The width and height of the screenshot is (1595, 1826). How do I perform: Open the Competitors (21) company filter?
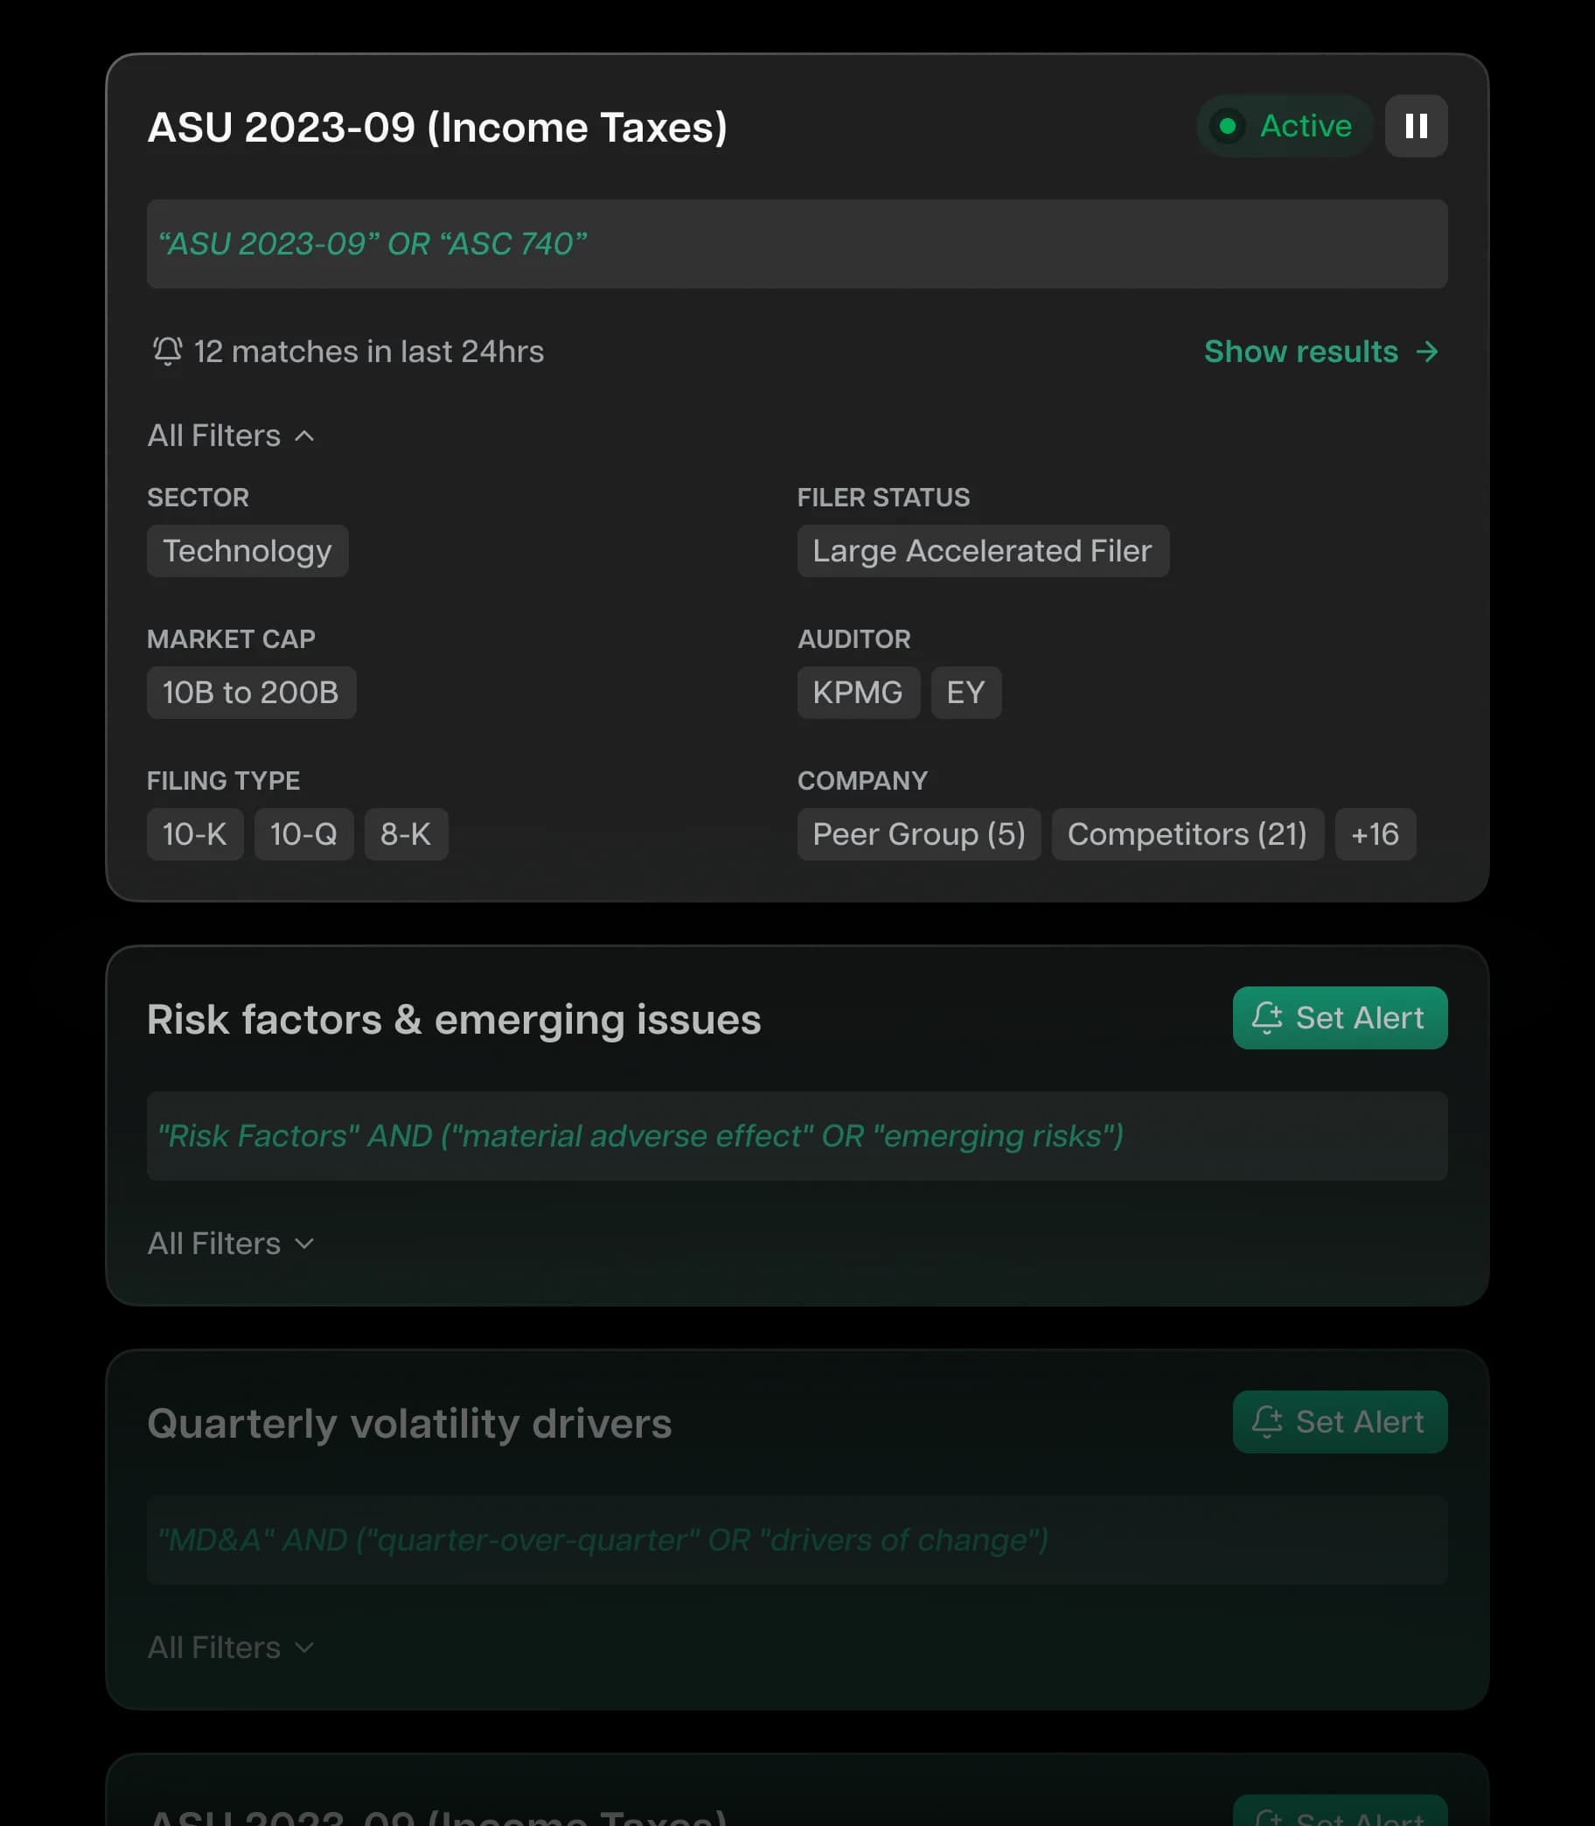click(x=1188, y=834)
